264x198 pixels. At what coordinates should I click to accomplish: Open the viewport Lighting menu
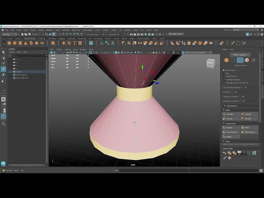click(68, 49)
